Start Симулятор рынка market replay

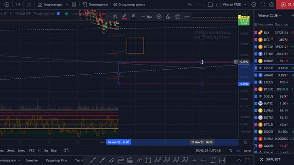pyautogui.click(x=129, y=5)
